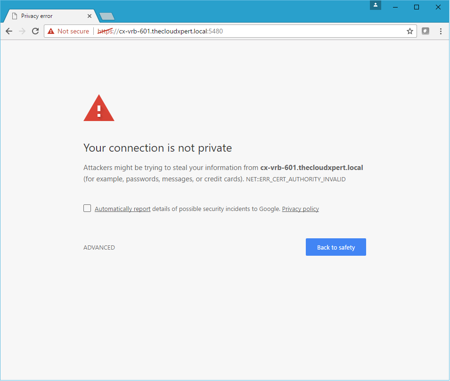
Task: Close the Privacy error tab
Action: click(90, 16)
